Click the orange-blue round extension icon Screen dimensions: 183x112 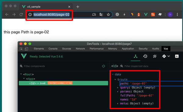coord(131,14)
